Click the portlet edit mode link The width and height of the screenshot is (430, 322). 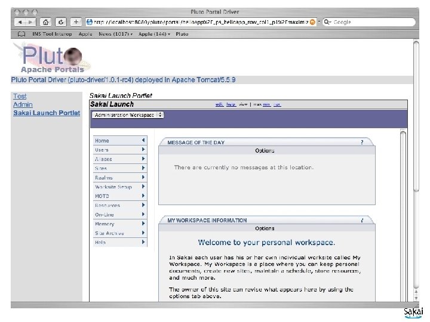point(219,104)
